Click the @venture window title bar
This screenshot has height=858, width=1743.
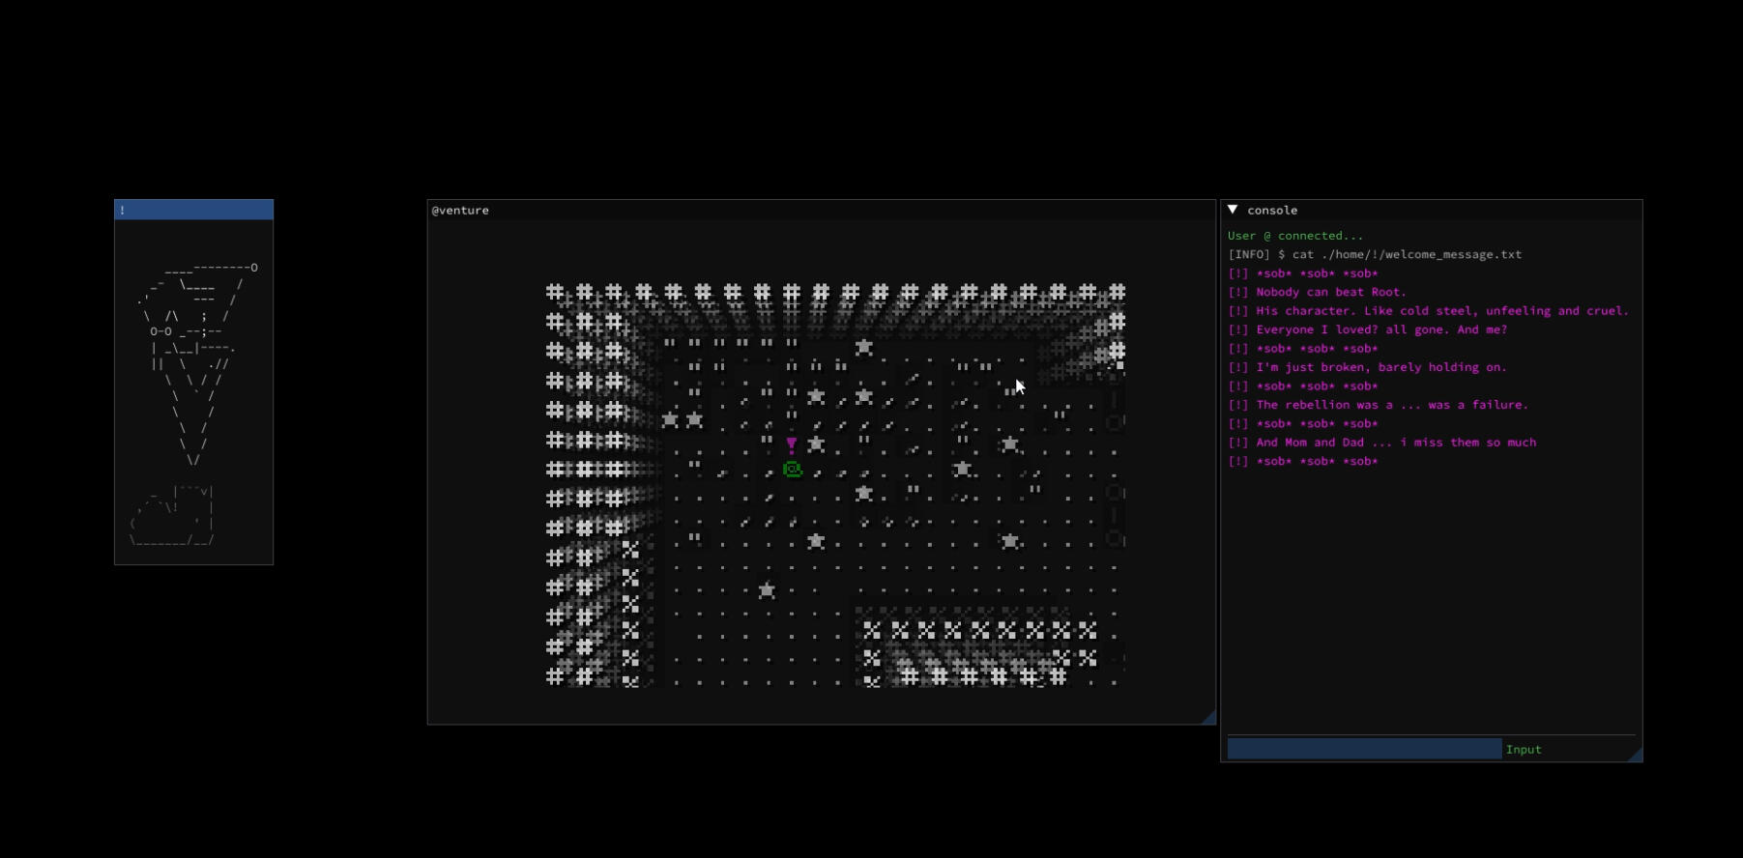pos(820,210)
